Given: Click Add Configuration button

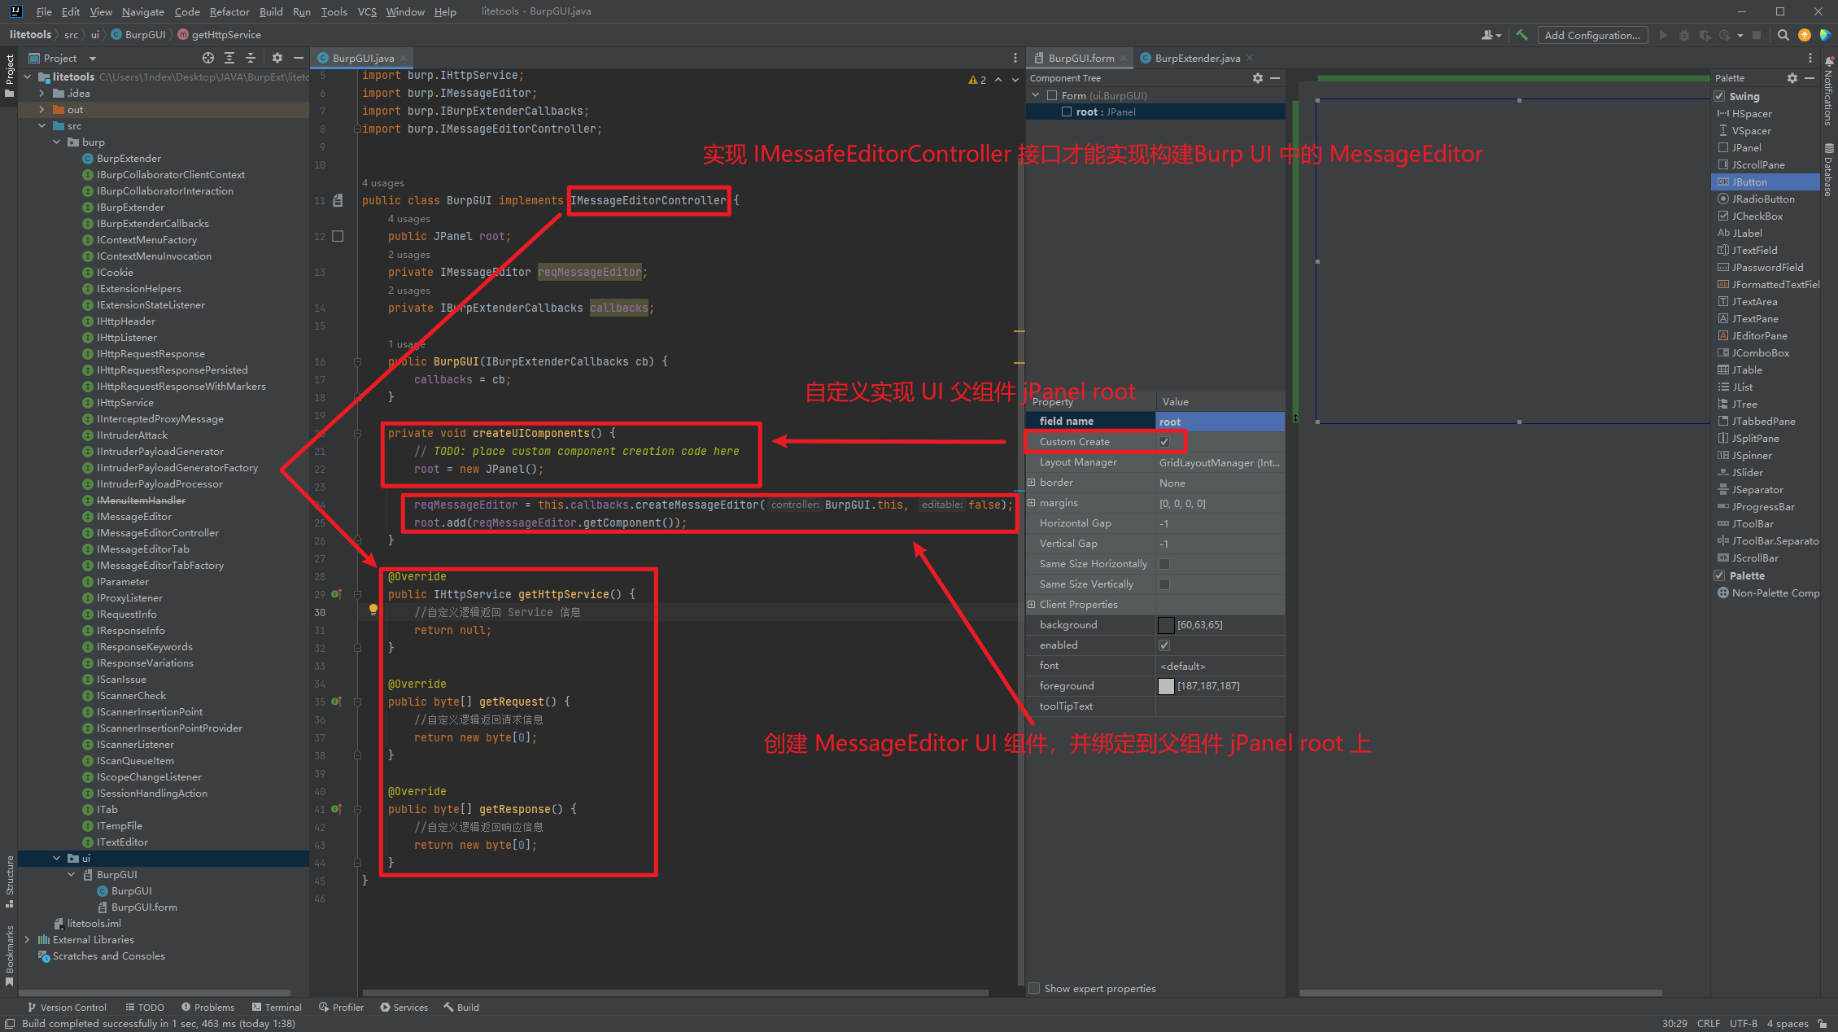Looking at the screenshot, I should click(1592, 35).
